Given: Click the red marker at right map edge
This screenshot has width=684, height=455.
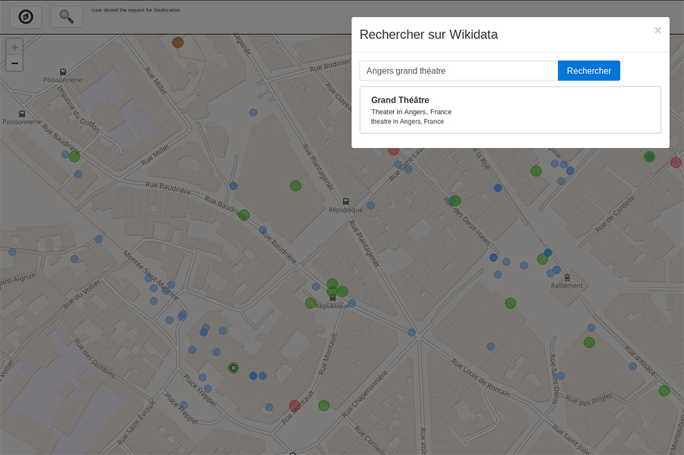Looking at the screenshot, I should pyautogui.click(x=676, y=162).
